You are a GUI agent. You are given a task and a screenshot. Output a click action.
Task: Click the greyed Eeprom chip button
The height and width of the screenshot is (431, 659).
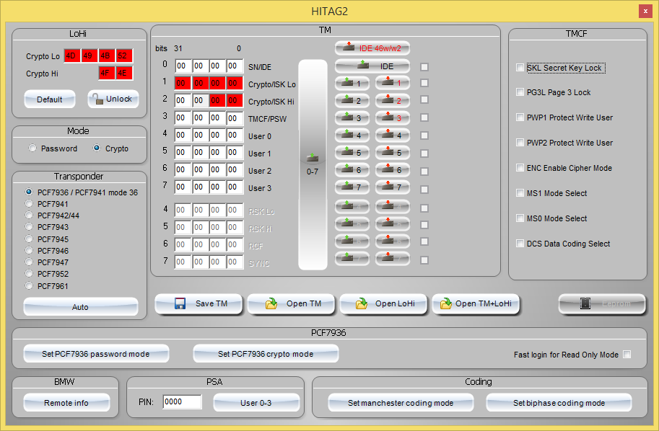click(x=602, y=303)
